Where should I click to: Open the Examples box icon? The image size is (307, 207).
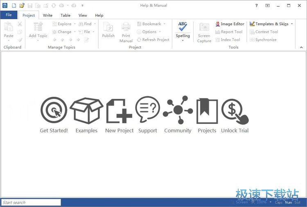click(x=86, y=111)
